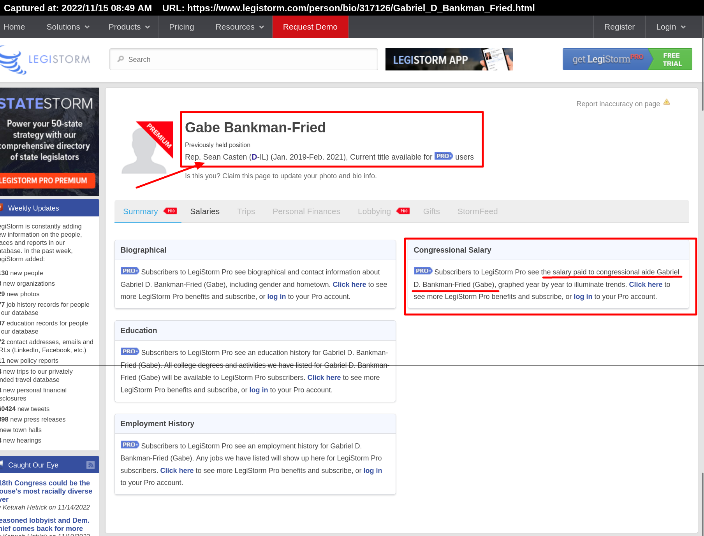Click the RSS icon in Caught Our Eye
704x536 pixels.
point(90,465)
